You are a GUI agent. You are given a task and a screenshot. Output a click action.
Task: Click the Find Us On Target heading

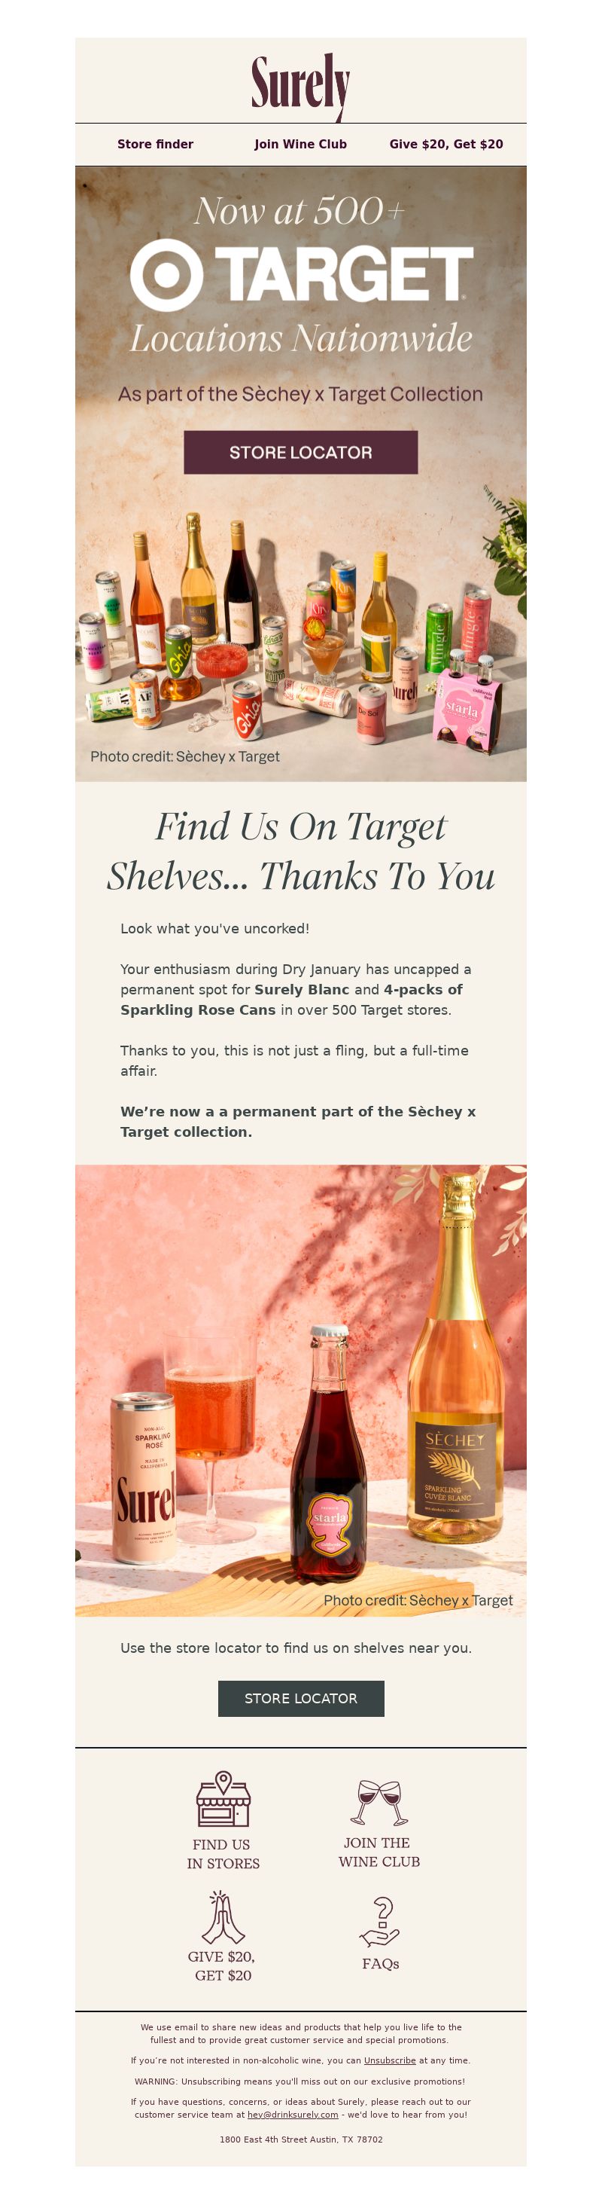[x=300, y=851]
